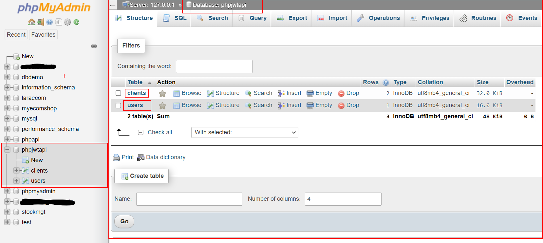Browse the users table rows
Image resolution: width=543 pixels, height=243 pixels.
point(187,105)
